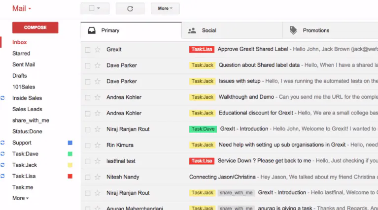Click share_with_me tag on GrexIt - Introduction email
The width and height of the screenshot is (378, 210).
(236, 193)
